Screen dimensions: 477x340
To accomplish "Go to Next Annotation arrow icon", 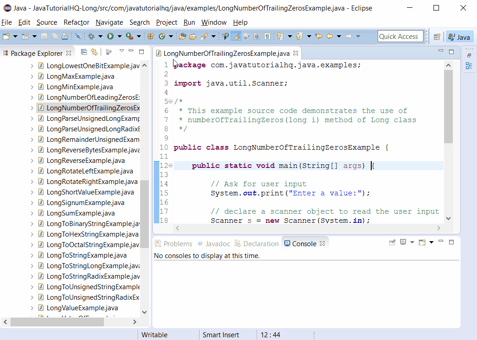I will pos(280,37).
